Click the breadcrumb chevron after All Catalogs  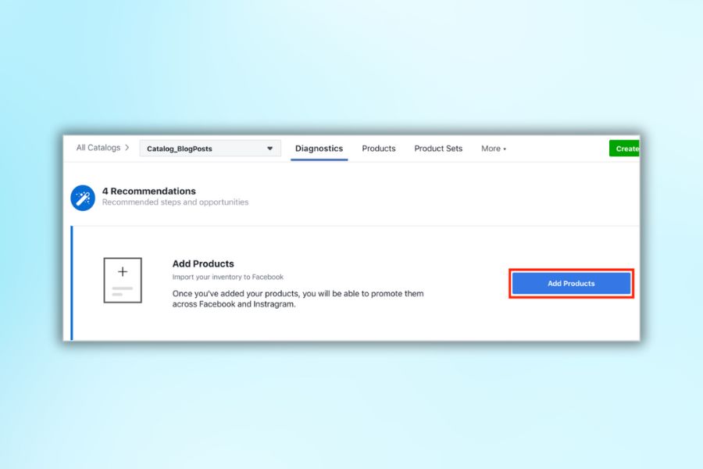(x=127, y=148)
